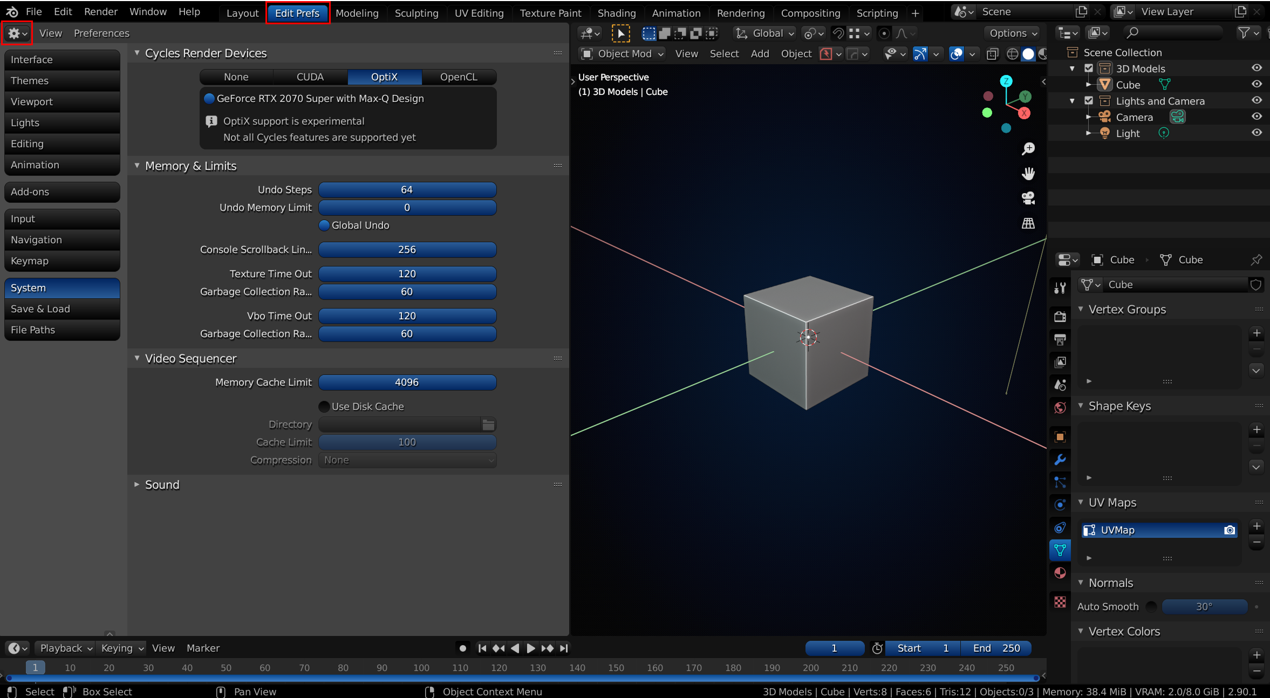
Task: Open the Render menu
Action: click(x=101, y=11)
